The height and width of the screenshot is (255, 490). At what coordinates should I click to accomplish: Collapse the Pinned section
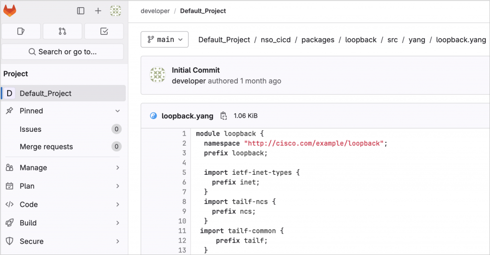(118, 111)
